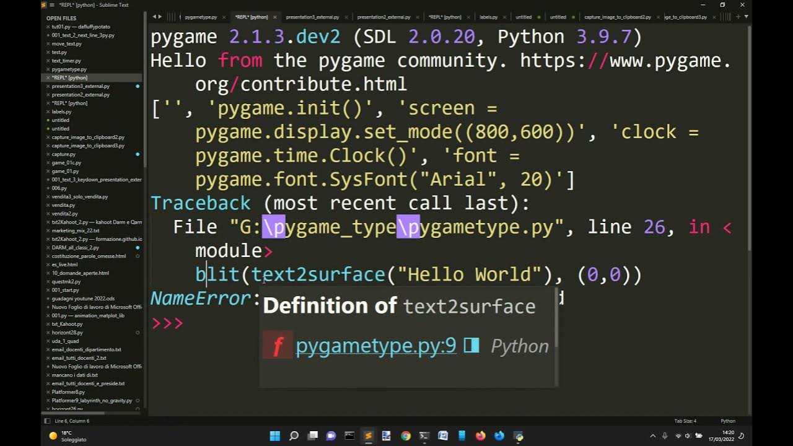Open network Wi-Fi tray icon
This screenshot has width=793, height=446.
click(678, 435)
